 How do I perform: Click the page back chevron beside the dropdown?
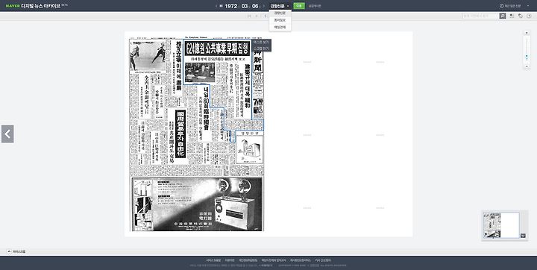[x=265, y=16]
